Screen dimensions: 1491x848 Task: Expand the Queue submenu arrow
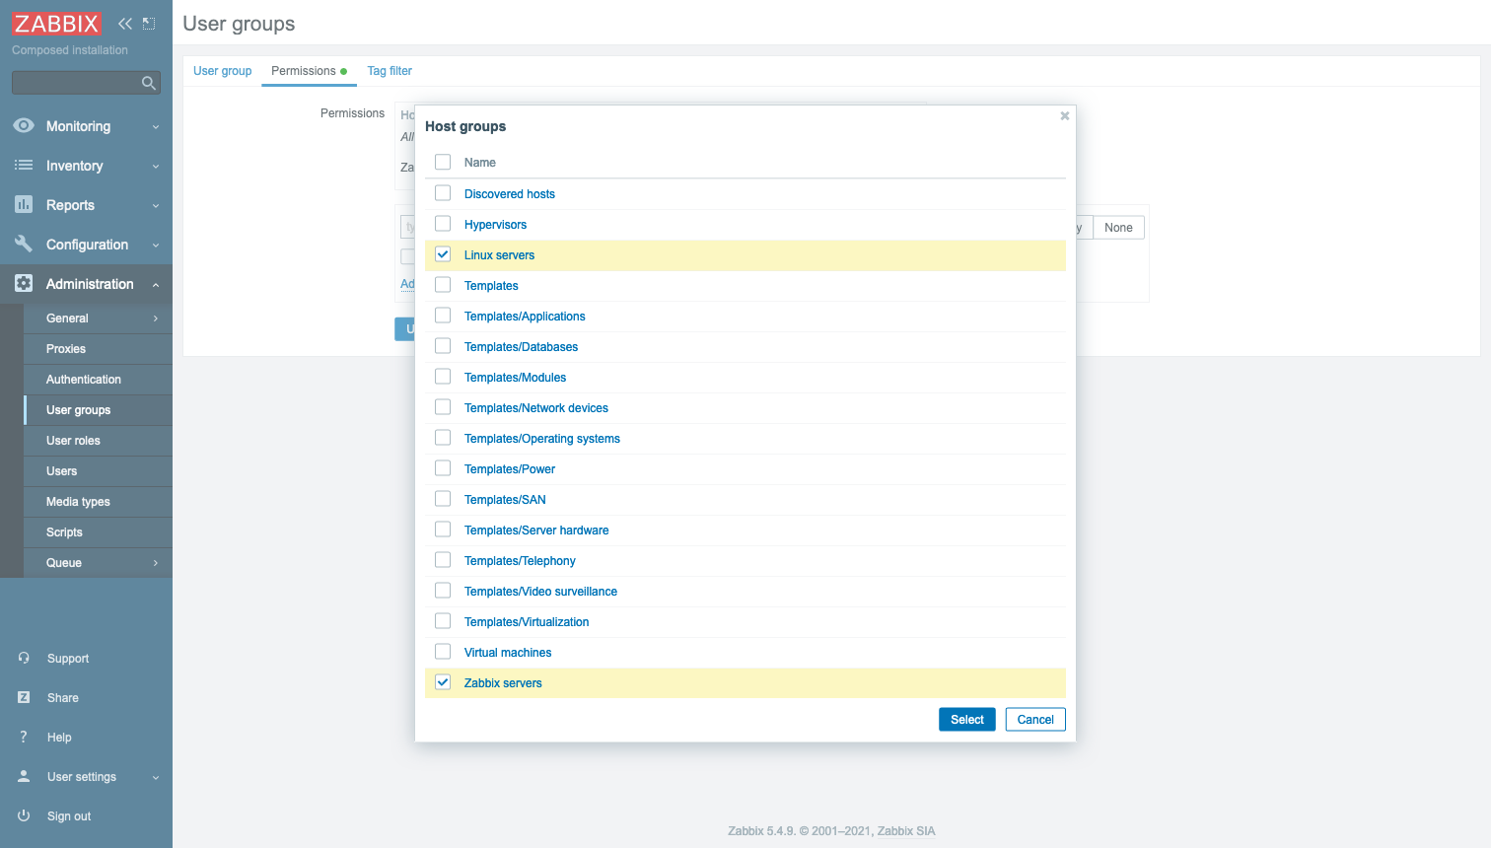tap(156, 563)
